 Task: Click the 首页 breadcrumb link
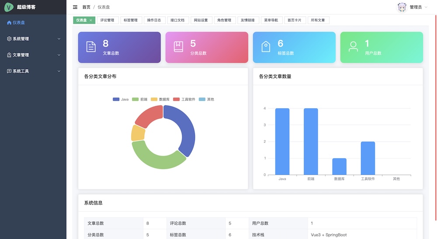(87, 7)
